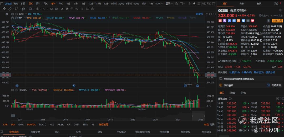Add stock to favorites heart icon
284x137 pixels.
252,21
